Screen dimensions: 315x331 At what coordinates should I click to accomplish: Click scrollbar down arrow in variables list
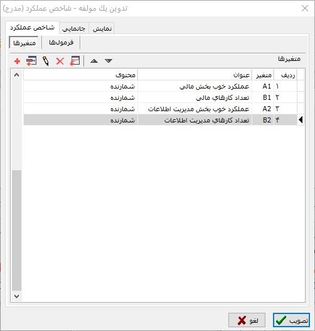(x=17, y=296)
